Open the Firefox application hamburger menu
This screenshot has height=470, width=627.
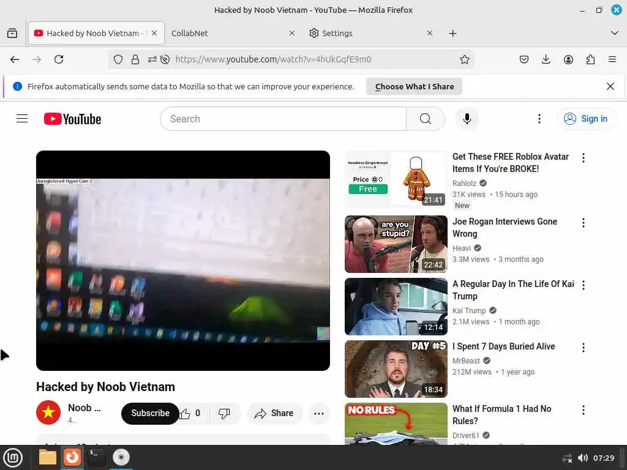click(x=612, y=59)
